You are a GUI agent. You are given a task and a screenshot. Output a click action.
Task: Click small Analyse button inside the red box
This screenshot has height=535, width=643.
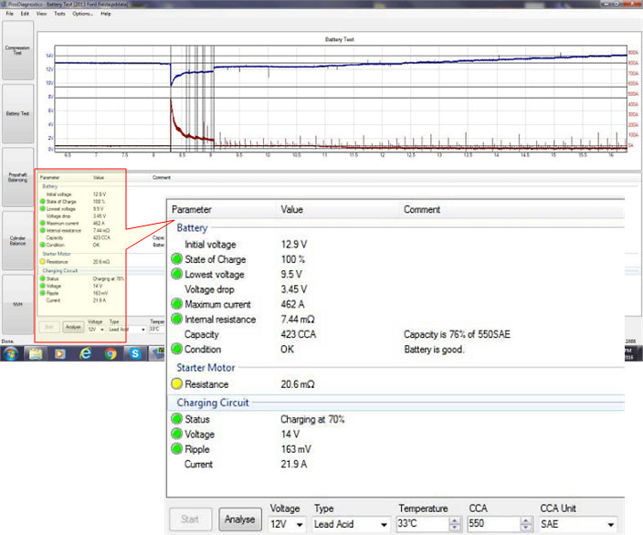(x=73, y=327)
